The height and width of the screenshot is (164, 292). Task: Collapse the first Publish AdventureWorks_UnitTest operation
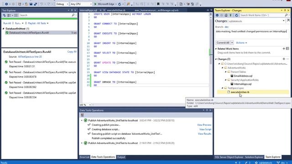[x=82, y=120]
